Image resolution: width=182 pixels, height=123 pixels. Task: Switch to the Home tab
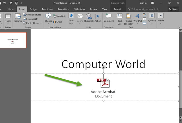(x=11, y=9)
